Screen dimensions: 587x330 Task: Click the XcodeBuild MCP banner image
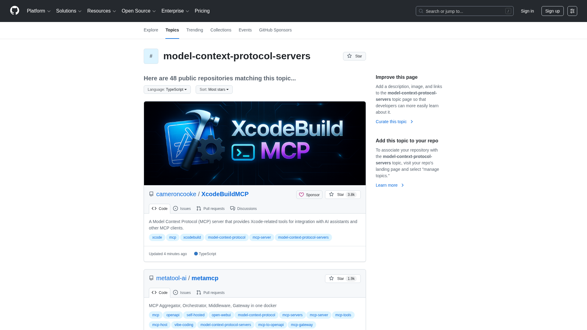255,143
